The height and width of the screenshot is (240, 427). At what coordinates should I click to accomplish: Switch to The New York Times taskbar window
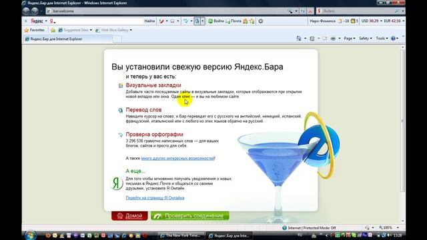coord(181,235)
